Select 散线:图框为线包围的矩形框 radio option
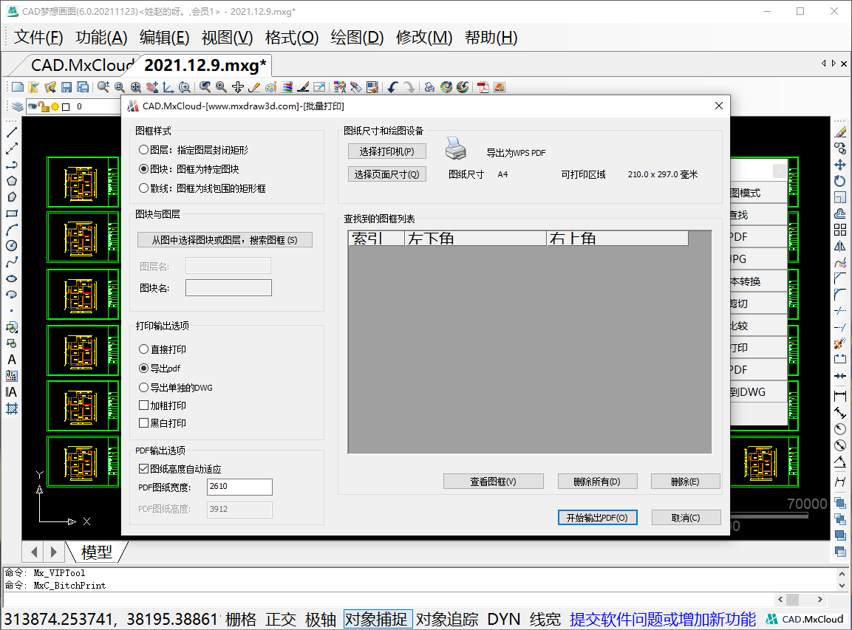This screenshot has width=852, height=630. pyautogui.click(x=202, y=188)
